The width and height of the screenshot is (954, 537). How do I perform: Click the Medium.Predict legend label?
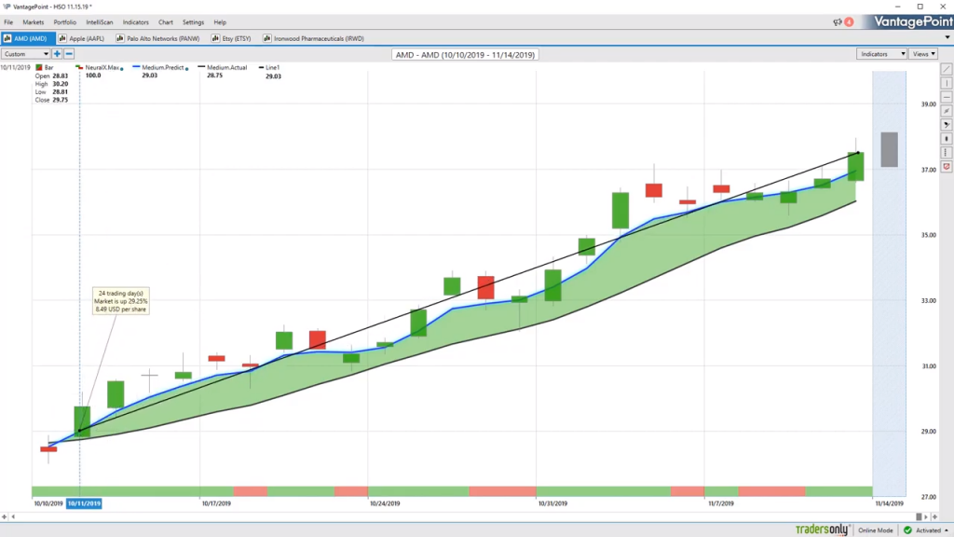coord(162,67)
